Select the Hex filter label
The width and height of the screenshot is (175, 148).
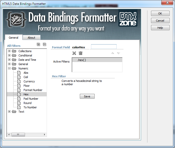point(26,94)
